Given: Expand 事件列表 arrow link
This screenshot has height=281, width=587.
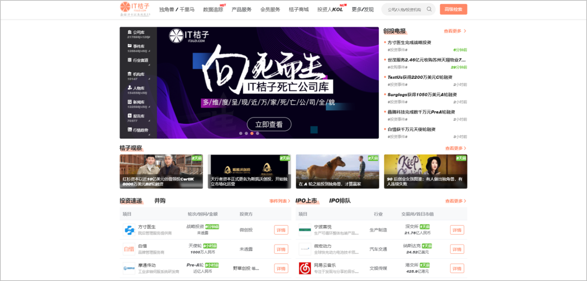Looking at the screenshot, I should pos(280,201).
